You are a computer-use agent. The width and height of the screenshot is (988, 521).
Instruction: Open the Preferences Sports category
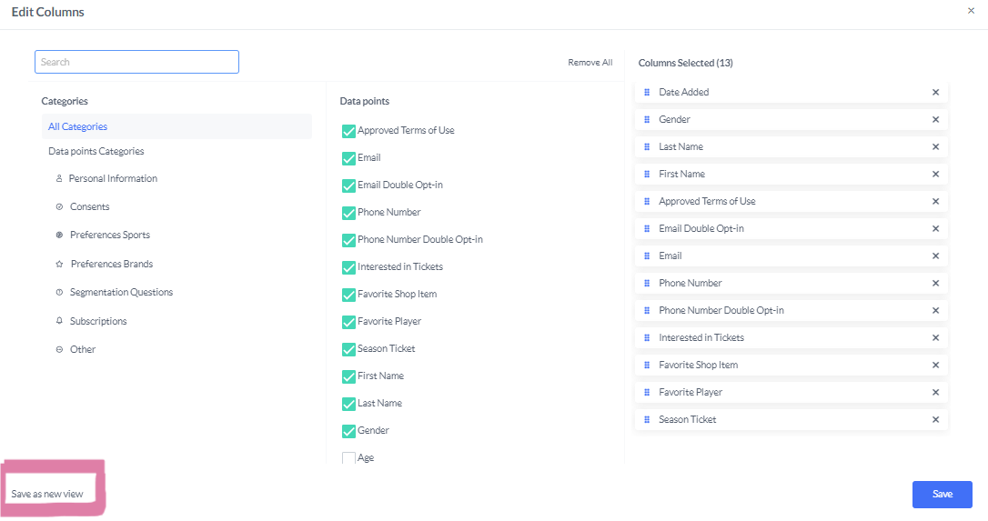pos(109,235)
